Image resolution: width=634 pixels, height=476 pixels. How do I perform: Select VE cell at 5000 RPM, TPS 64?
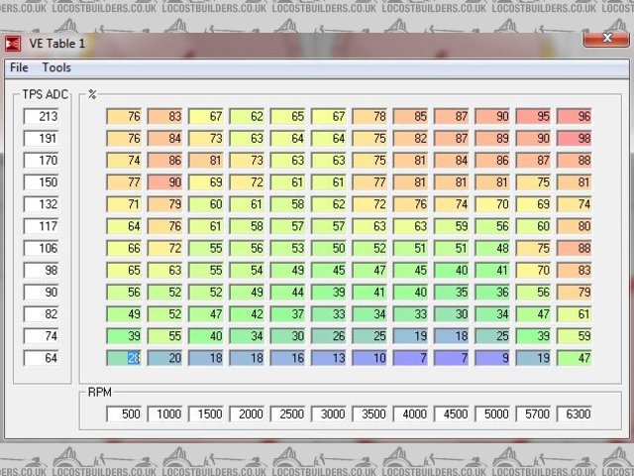[492, 358]
